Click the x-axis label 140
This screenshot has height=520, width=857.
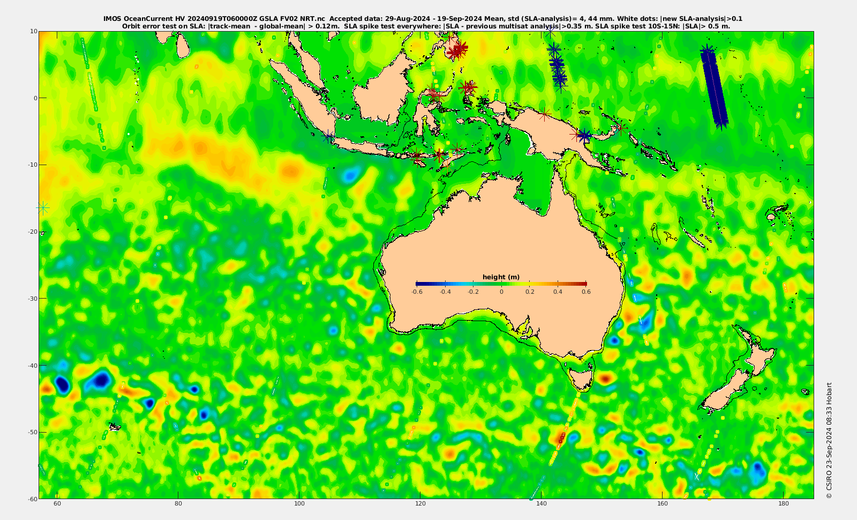click(542, 504)
